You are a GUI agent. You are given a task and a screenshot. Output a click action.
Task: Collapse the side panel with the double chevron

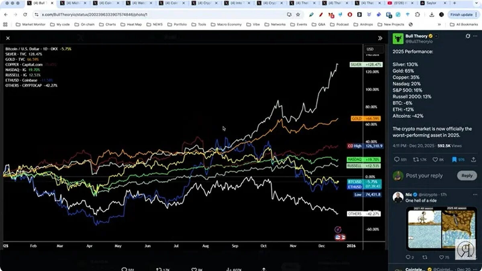[380, 38]
